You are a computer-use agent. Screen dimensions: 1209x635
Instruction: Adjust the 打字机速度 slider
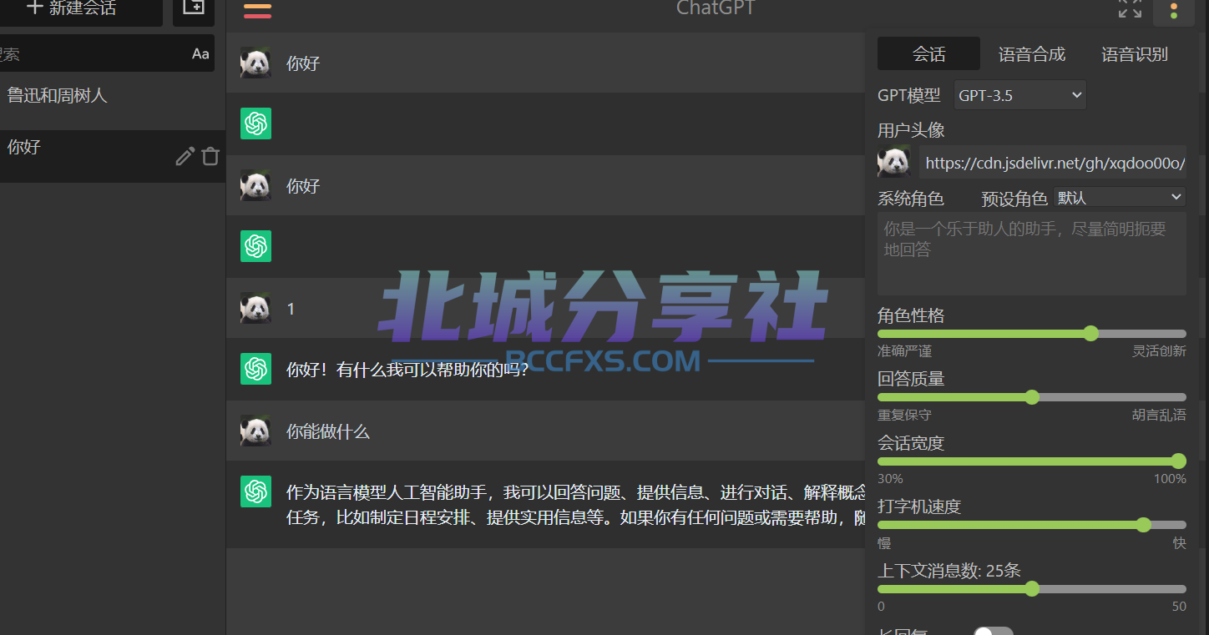click(1032, 525)
